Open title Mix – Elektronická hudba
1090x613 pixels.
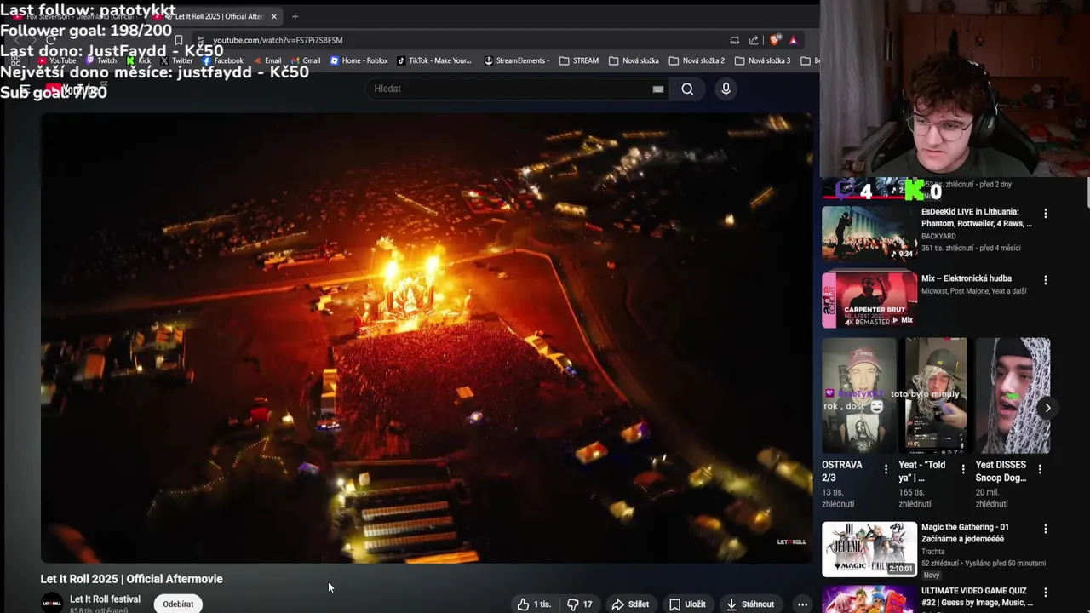click(x=967, y=278)
